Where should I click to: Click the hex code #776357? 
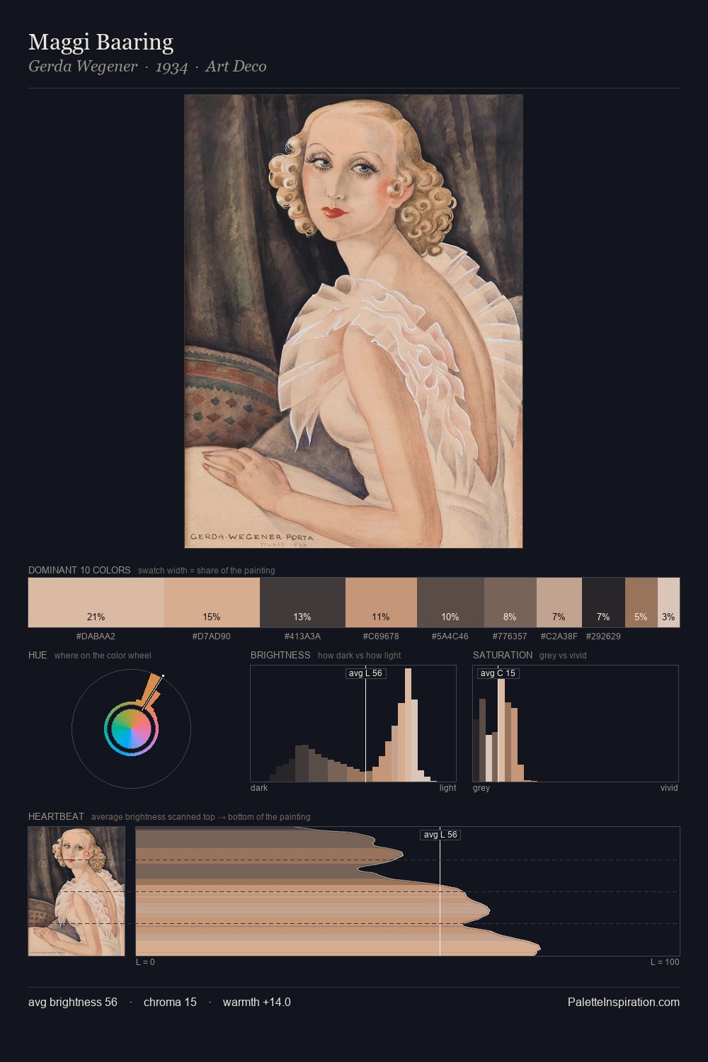[x=510, y=636]
